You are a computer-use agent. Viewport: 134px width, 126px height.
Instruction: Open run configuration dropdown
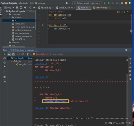pyautogui.click(x=87, y=3)
